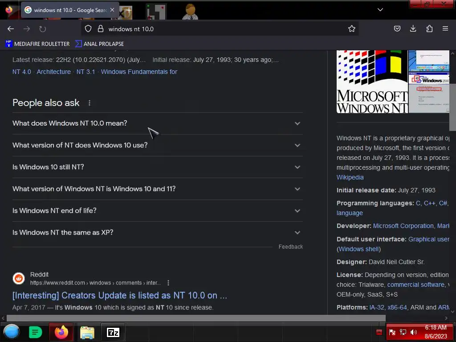The image size is (456, 342).
Task: Open a new tab with the plus button
Action: (x=129, y=10)
